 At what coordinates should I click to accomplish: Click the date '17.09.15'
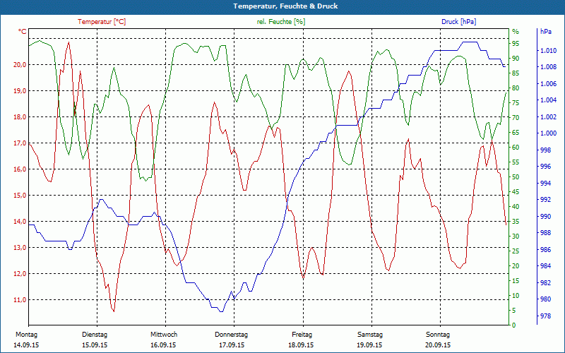[232, 345]
